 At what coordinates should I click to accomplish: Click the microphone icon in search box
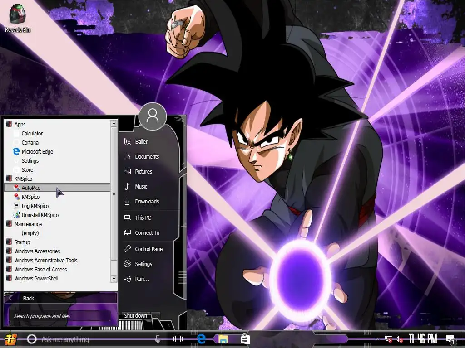pyautogui.click(x=158, y=339)
